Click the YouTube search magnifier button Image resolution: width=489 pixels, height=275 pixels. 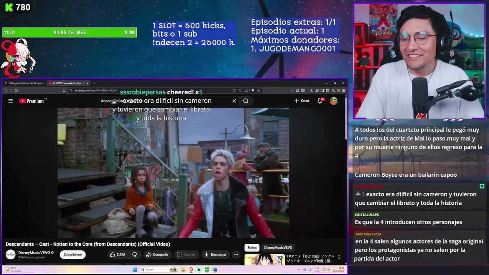click(246, 101)
